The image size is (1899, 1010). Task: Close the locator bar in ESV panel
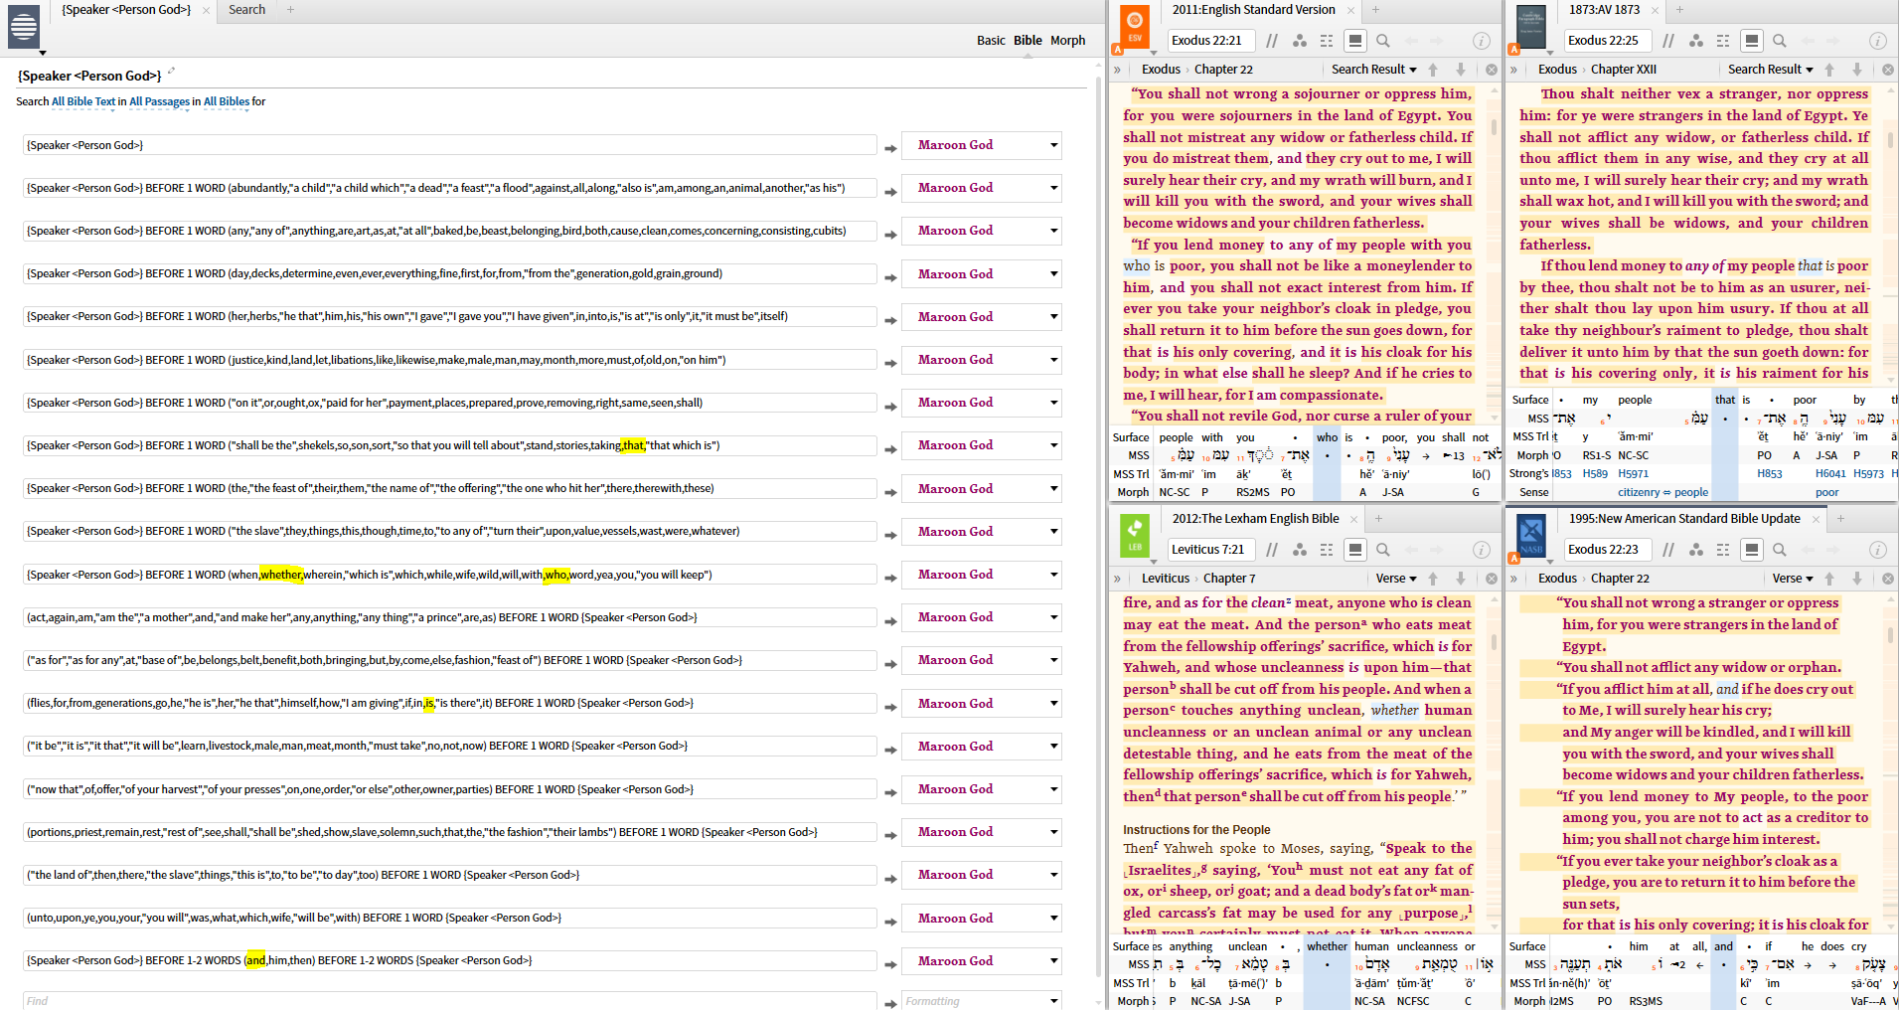point(1492,70)
